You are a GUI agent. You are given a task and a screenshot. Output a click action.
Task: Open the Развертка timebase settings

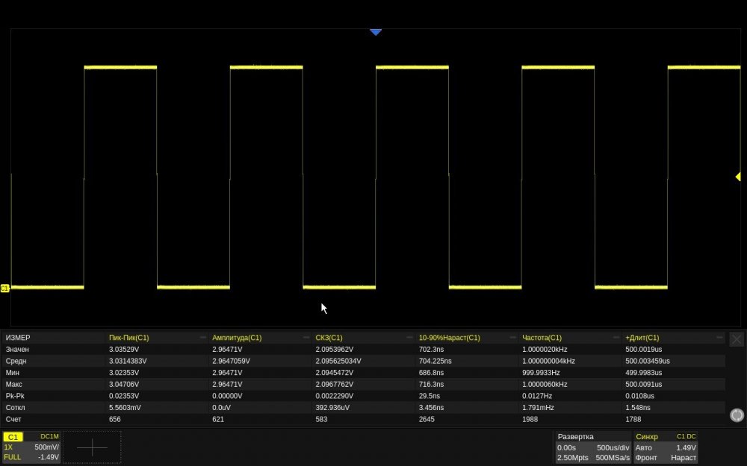click(x=575, y=437)
